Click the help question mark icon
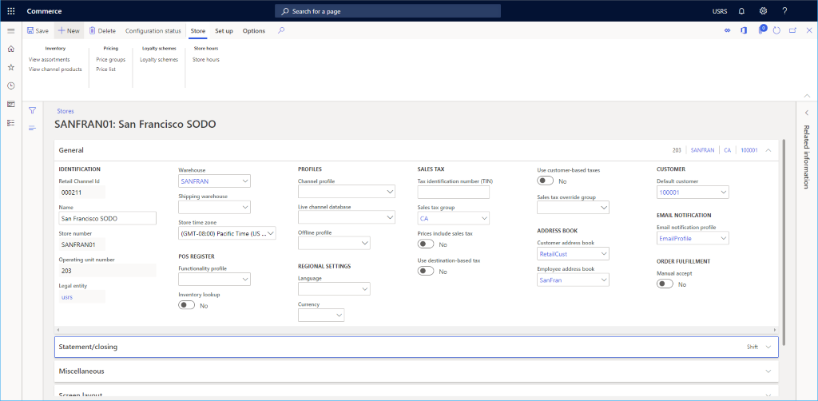 coord(784,10)
